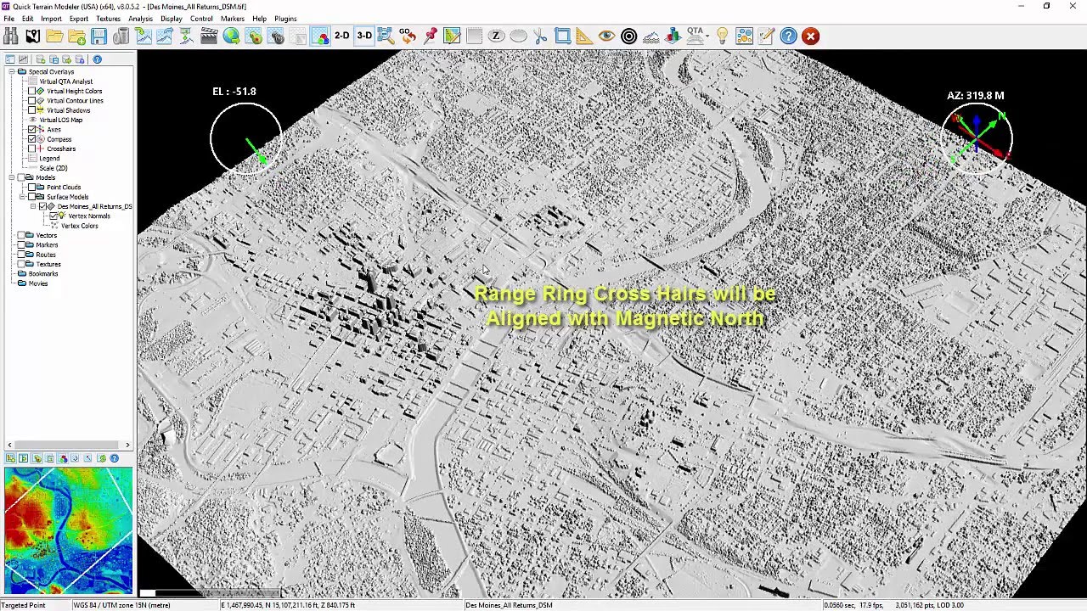Click the light bulb lighting icon

pos(722,36)
